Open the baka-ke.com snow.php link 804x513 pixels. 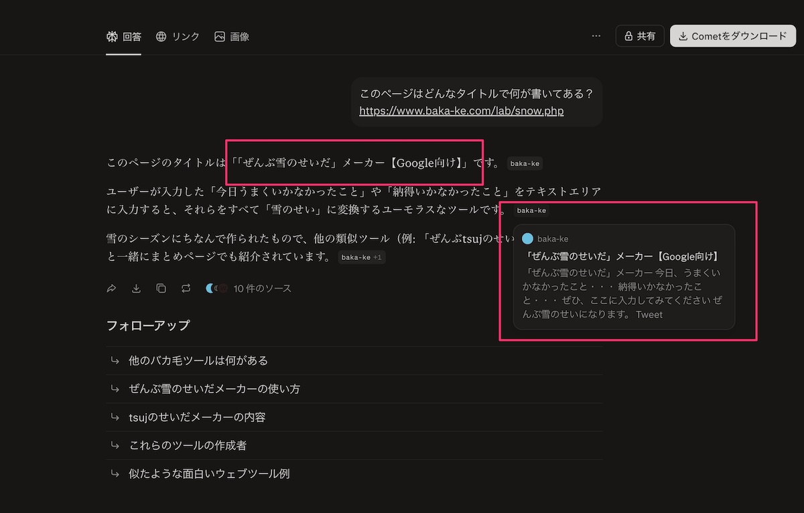pos(461,111)
